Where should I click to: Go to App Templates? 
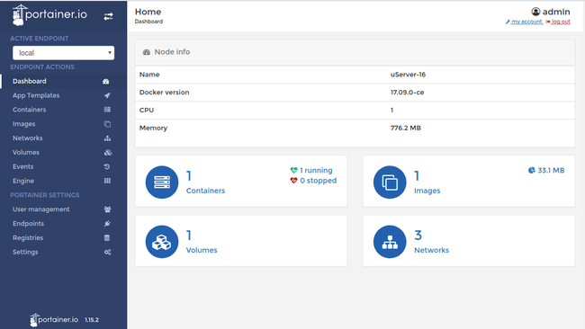[x=36, y=95]
